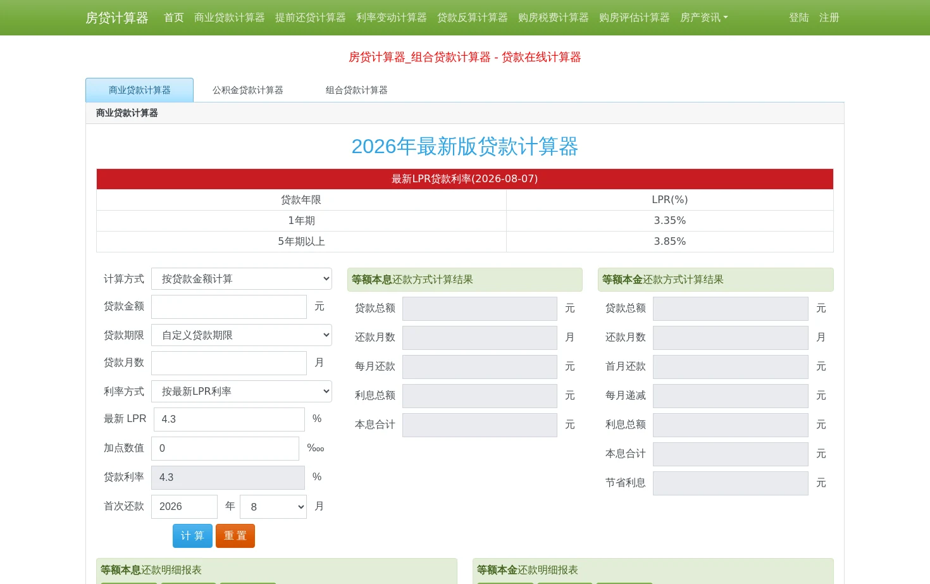Click the 计算 button
The height and width of the screenshot is (584, 930).
click(x=192, y=536)
